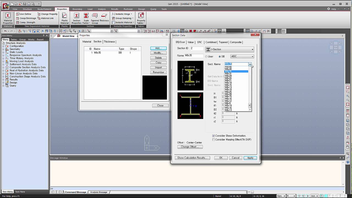Click the lower I-section offset preview
This screenshot has width=352, height=198.
[190, 106]
